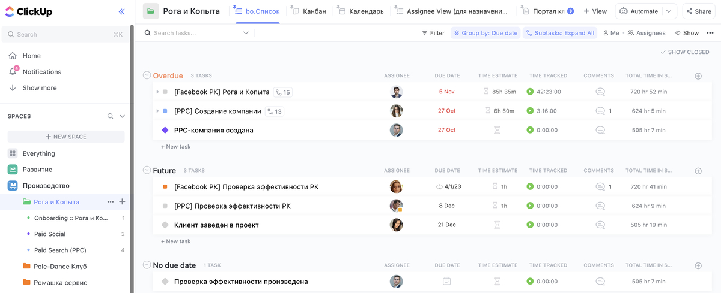Screen dimensions: 721x293
Task: Set time estimate for PPC-компания создана
Action: 497,130
